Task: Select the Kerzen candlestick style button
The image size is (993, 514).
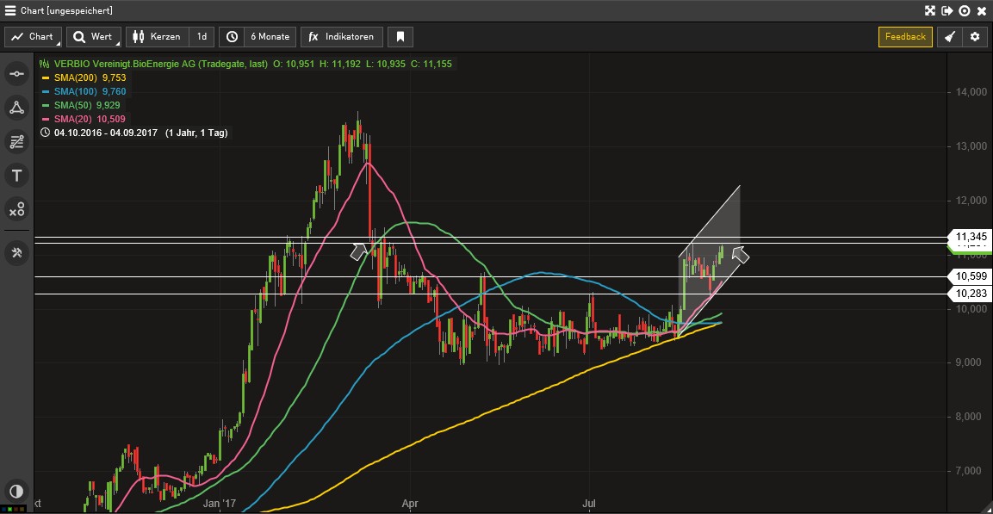Action: coord(157,37)
